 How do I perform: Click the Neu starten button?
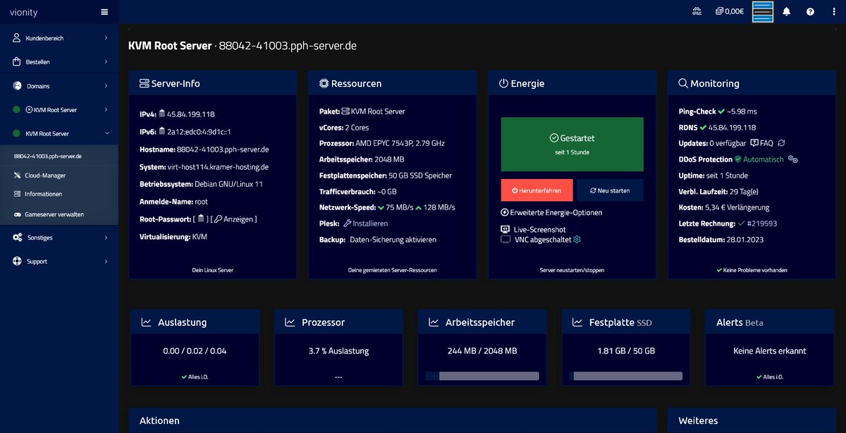coord(610,190)
